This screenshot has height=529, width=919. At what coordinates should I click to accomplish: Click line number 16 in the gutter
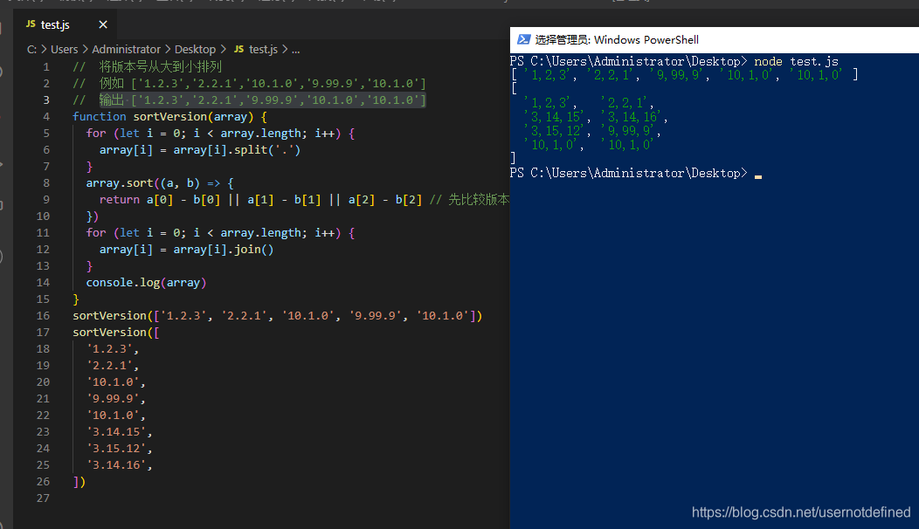(x=44, y=316)
